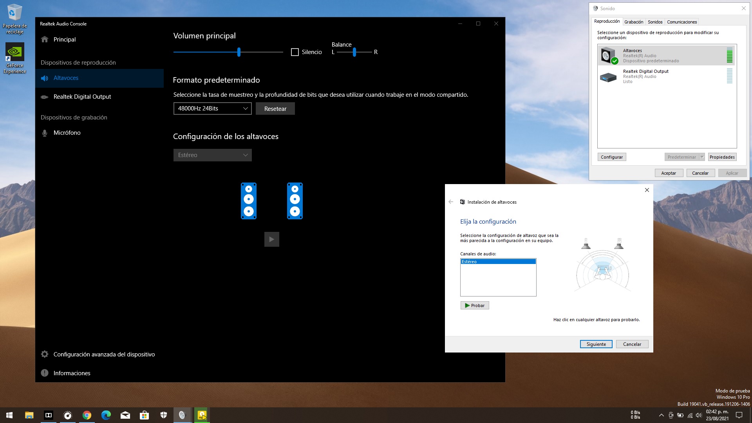Switch to the Reproducción tab
The height and width of the screenshot is (423, 752).
[607, 22]
